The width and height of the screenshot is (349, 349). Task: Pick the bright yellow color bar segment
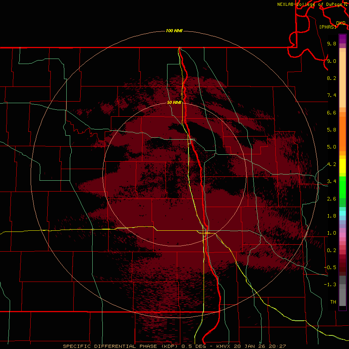(342, 166)
